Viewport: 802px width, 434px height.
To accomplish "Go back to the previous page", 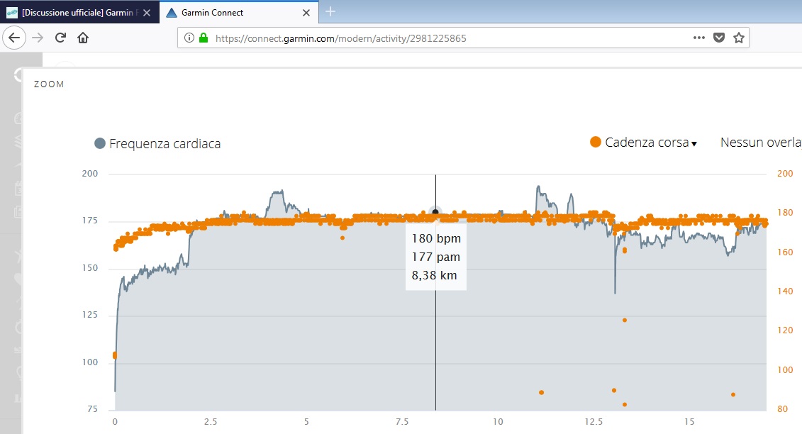I will (x=14, y=38).
